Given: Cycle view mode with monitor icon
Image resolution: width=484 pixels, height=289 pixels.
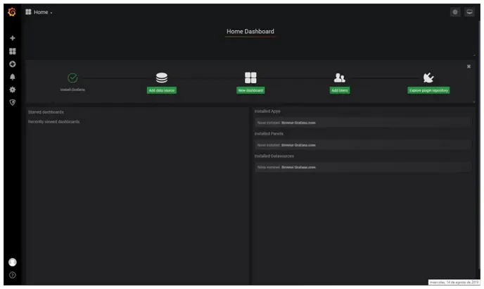Looking at the screenshot, I should point(469,12).
